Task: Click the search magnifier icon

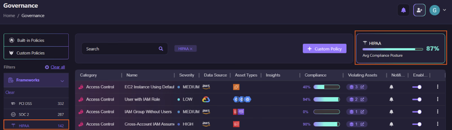Action: 161,49
